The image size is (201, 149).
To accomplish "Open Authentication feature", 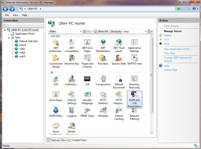I will [72, 80].
